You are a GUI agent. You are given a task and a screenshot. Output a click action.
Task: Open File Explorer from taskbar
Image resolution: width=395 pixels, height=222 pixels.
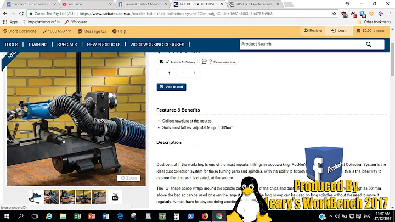pos(63,216)
